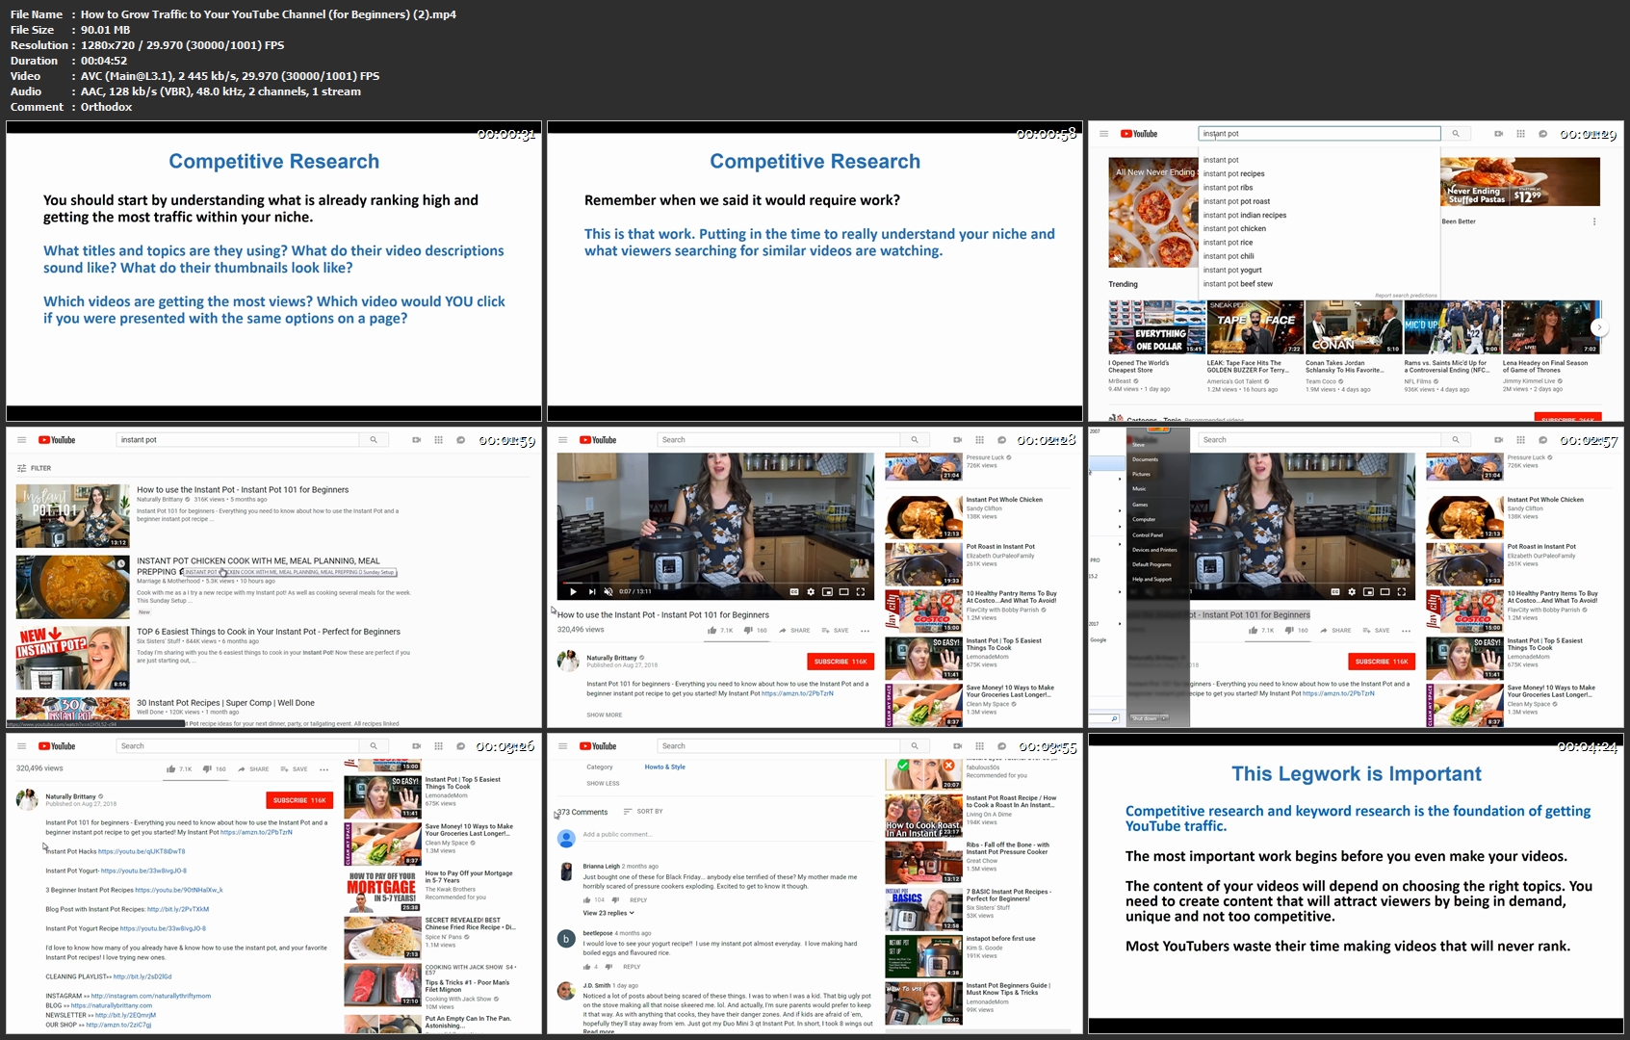Click the Naturally Brittany avatar in the 00:02:28 frame
Image resolution: width=1630 pixels, height=1040 pixels.
pos(568,661)
